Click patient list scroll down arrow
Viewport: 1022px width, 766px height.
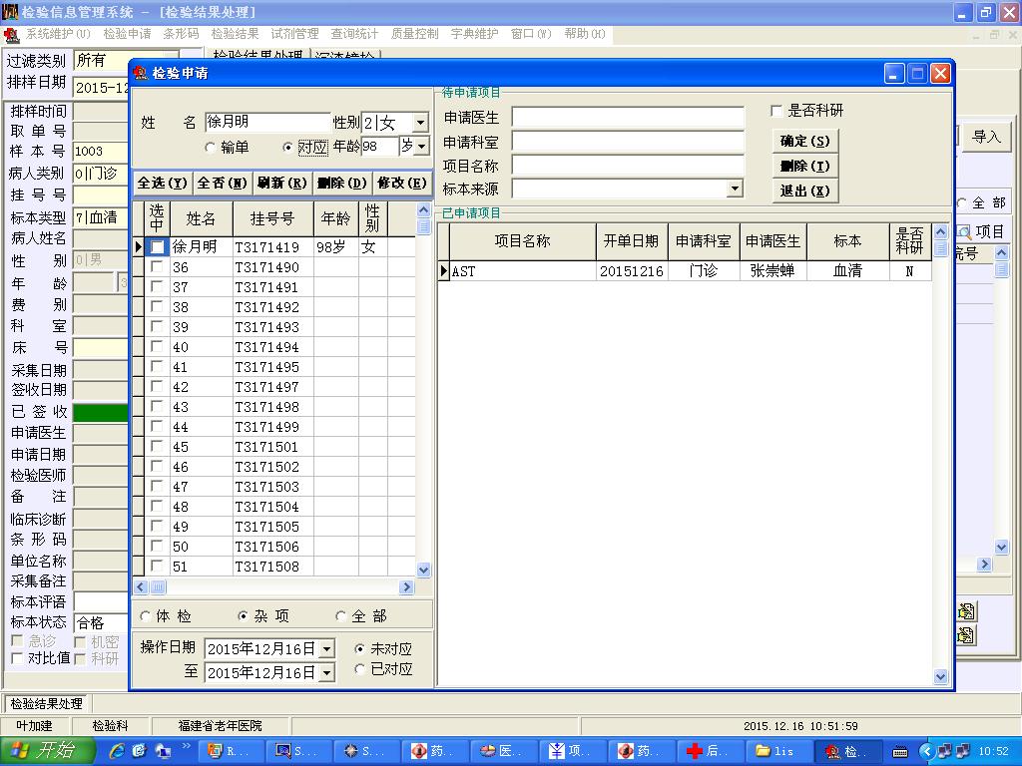click(423, 570)
